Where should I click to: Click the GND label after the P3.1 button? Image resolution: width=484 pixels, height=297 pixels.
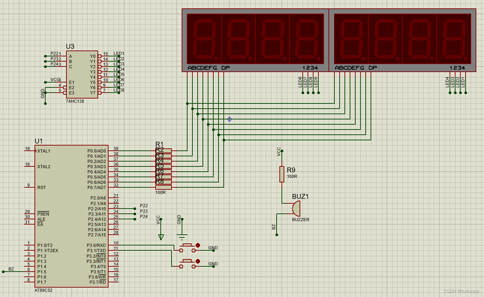(213, 264)
